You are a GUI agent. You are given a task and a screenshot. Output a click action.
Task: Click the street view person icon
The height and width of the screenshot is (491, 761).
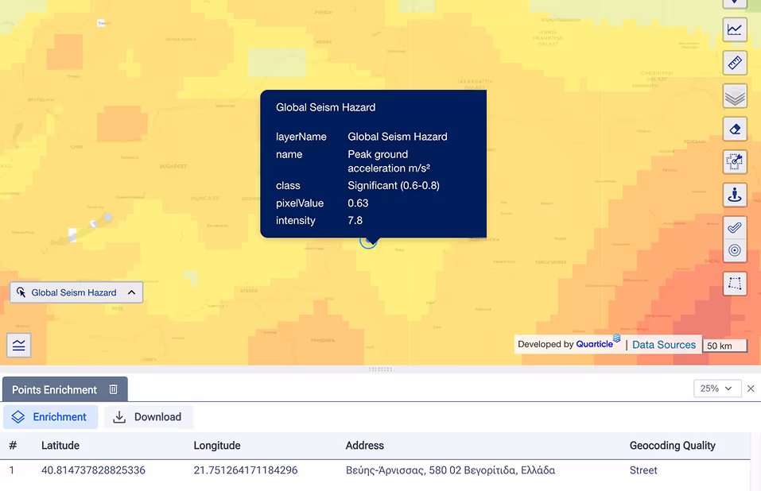[x=734, y=195]
